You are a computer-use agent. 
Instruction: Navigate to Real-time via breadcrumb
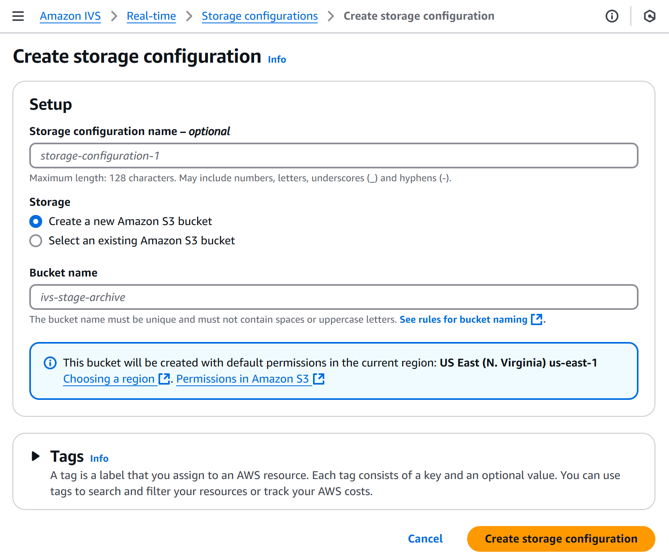151,16
